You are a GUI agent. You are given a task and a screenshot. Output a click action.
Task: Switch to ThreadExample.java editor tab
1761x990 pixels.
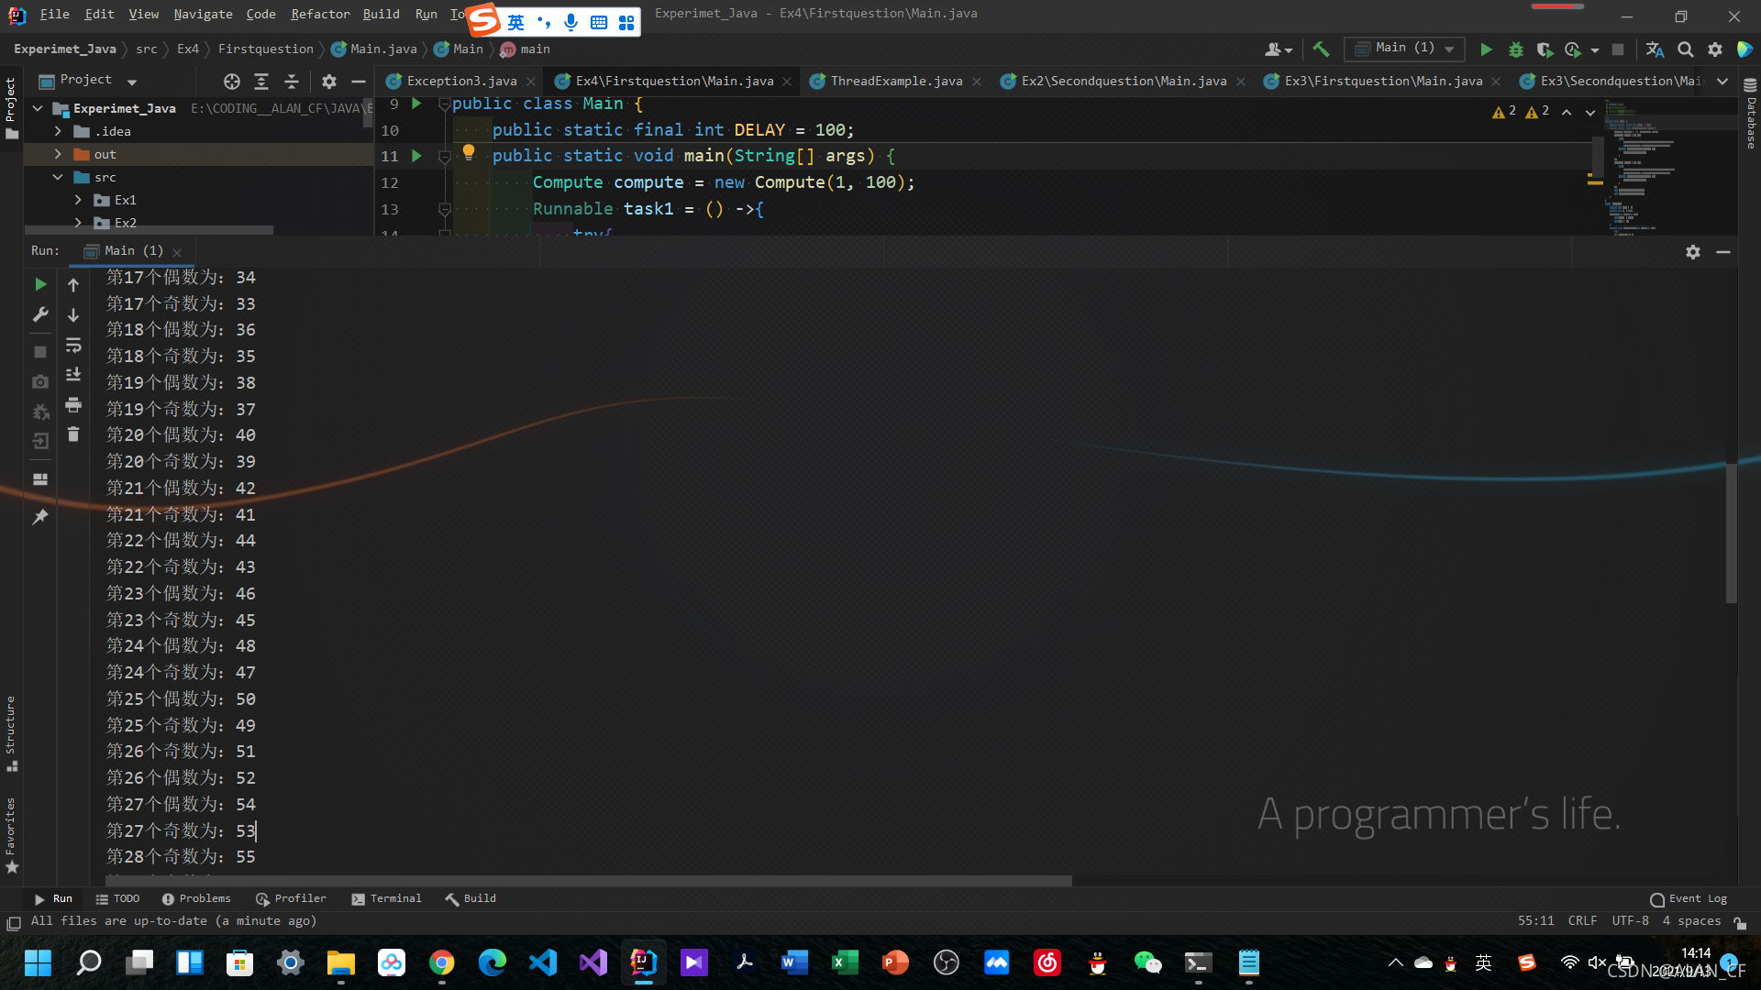click(x=896, y=81)
